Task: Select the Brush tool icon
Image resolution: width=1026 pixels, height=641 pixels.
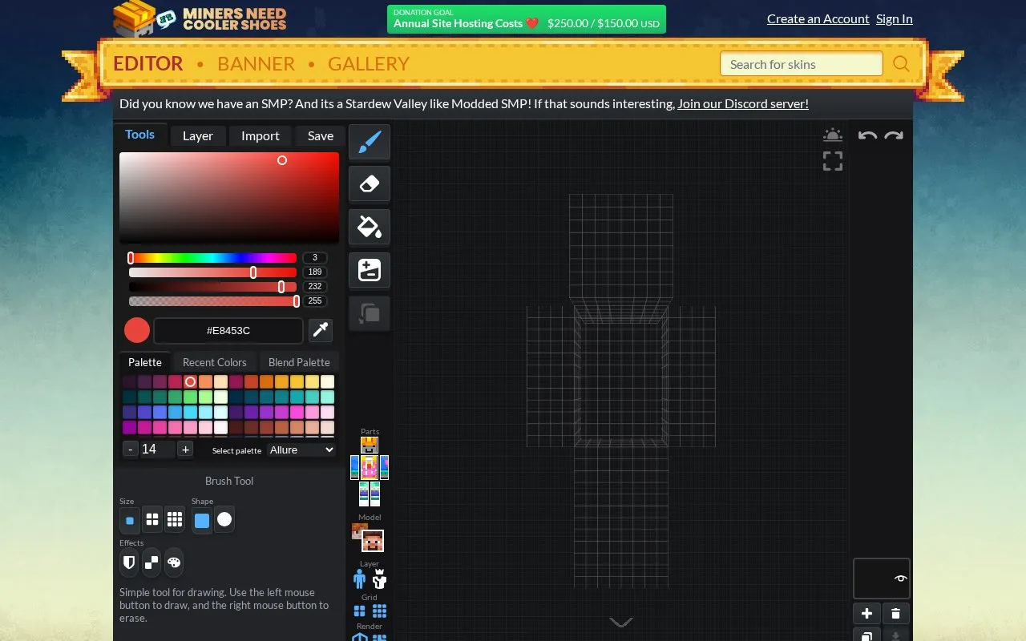Action: [x=370, y=142]
